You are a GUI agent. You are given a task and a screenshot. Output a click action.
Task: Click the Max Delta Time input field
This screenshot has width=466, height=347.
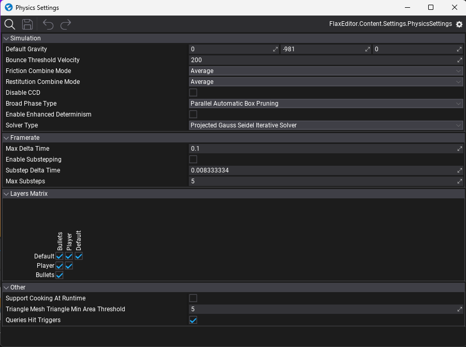(x=321, y=149)
